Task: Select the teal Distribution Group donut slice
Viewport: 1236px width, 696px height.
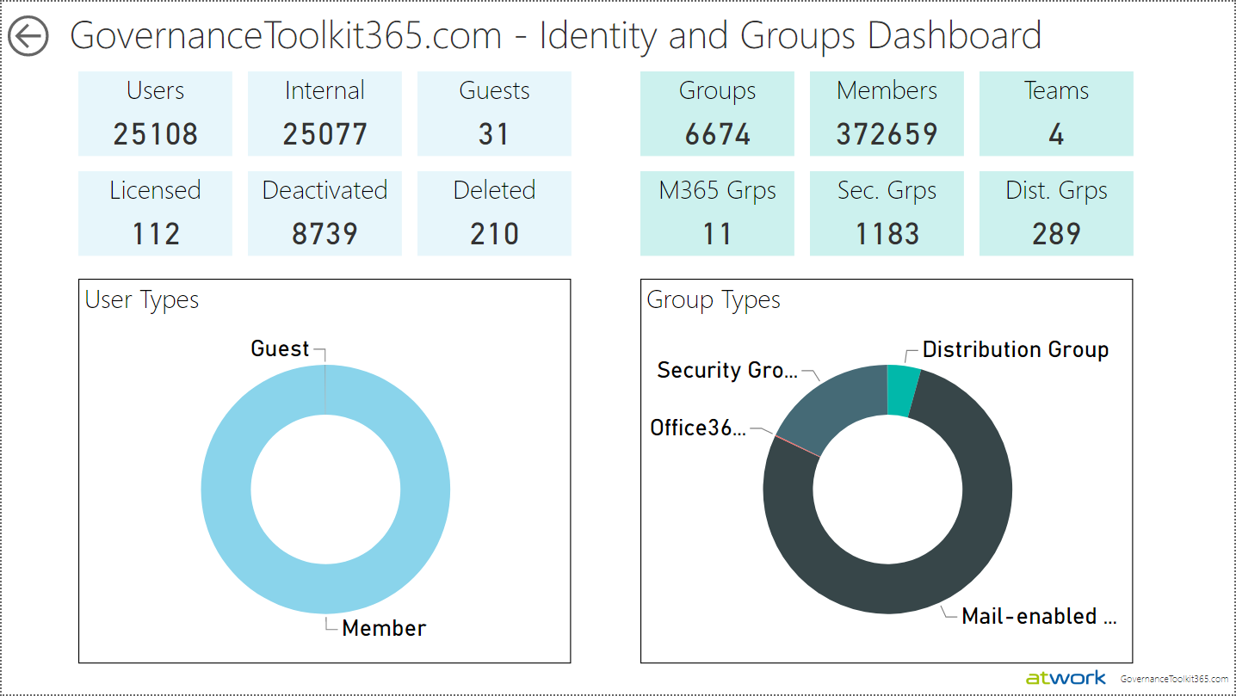Action: click(x=900, y=390)
